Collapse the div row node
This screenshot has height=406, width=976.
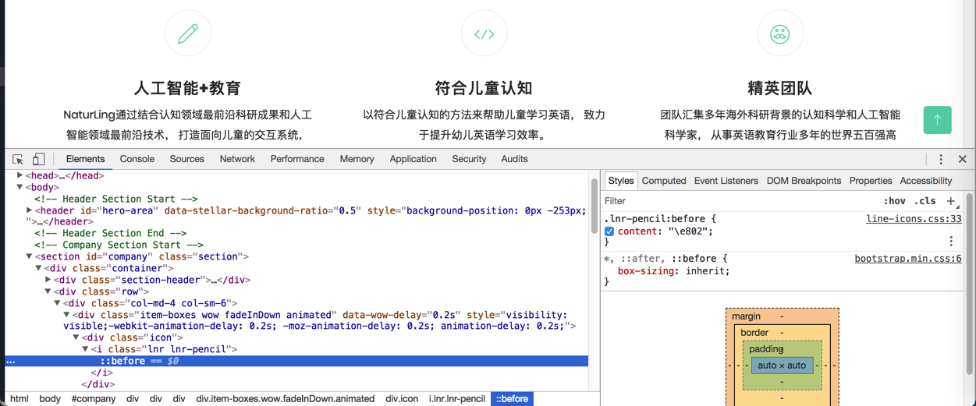point(48,291)
